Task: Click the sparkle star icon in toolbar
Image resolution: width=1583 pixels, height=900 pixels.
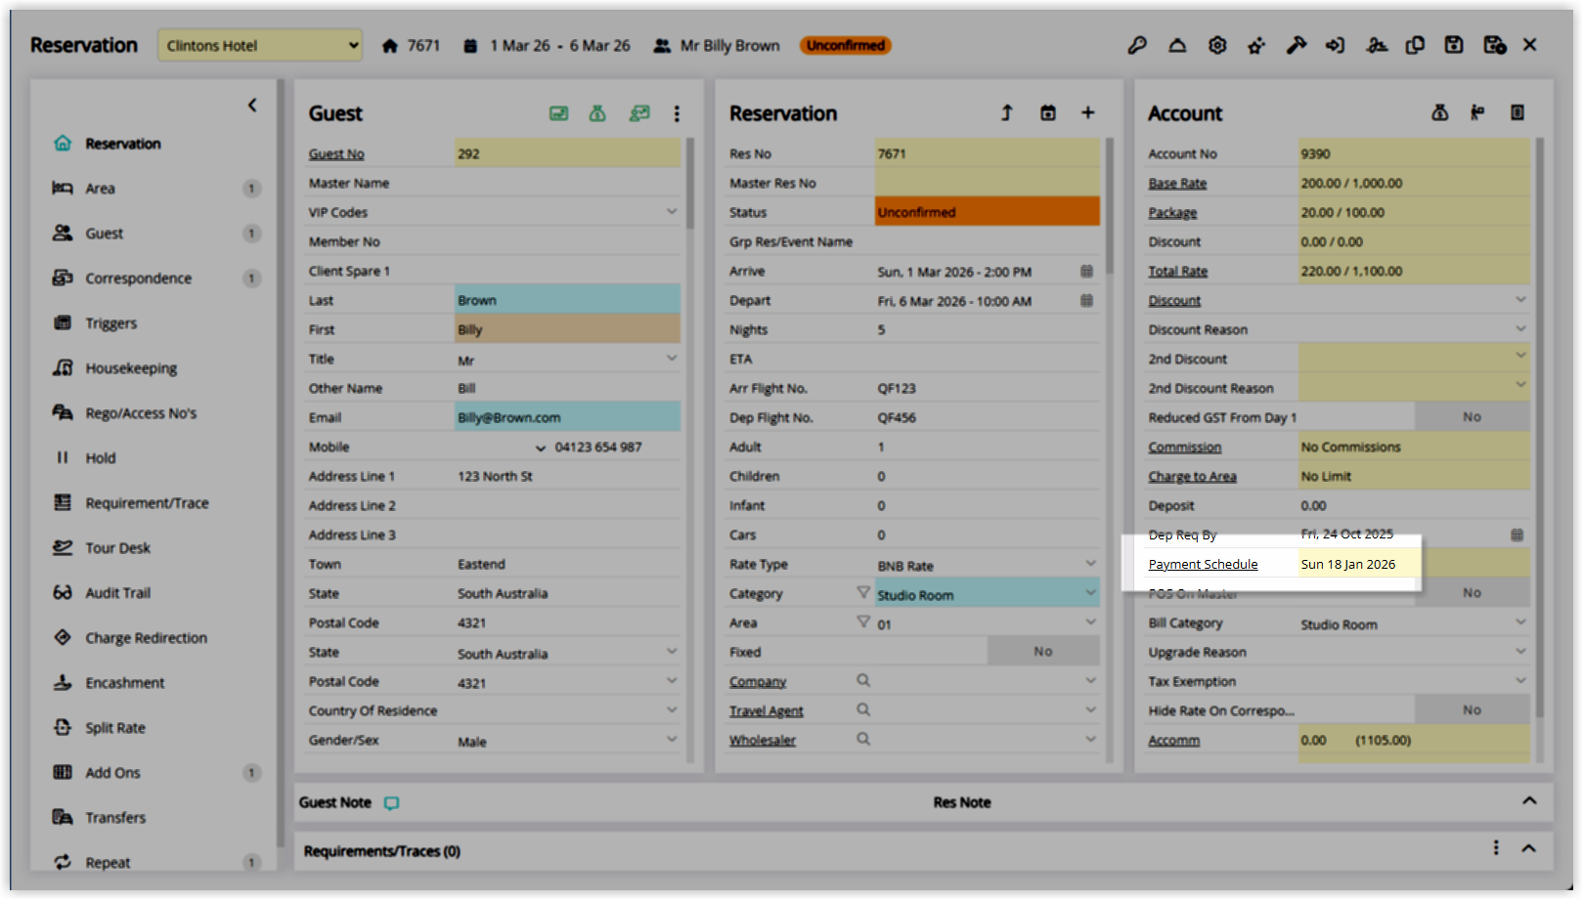Action: [x=1256, y=45]
